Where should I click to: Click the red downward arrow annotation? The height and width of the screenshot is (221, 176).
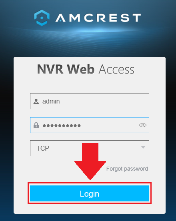[x=90, y=161]
